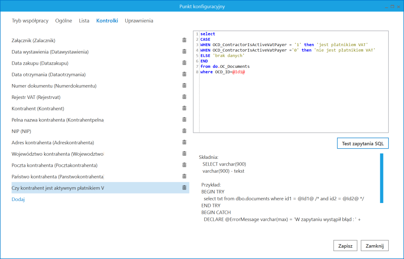Viewport: 404px width, 259px height.
Task: Remove the NIP control using trash icon
Action: coord(184,131)
